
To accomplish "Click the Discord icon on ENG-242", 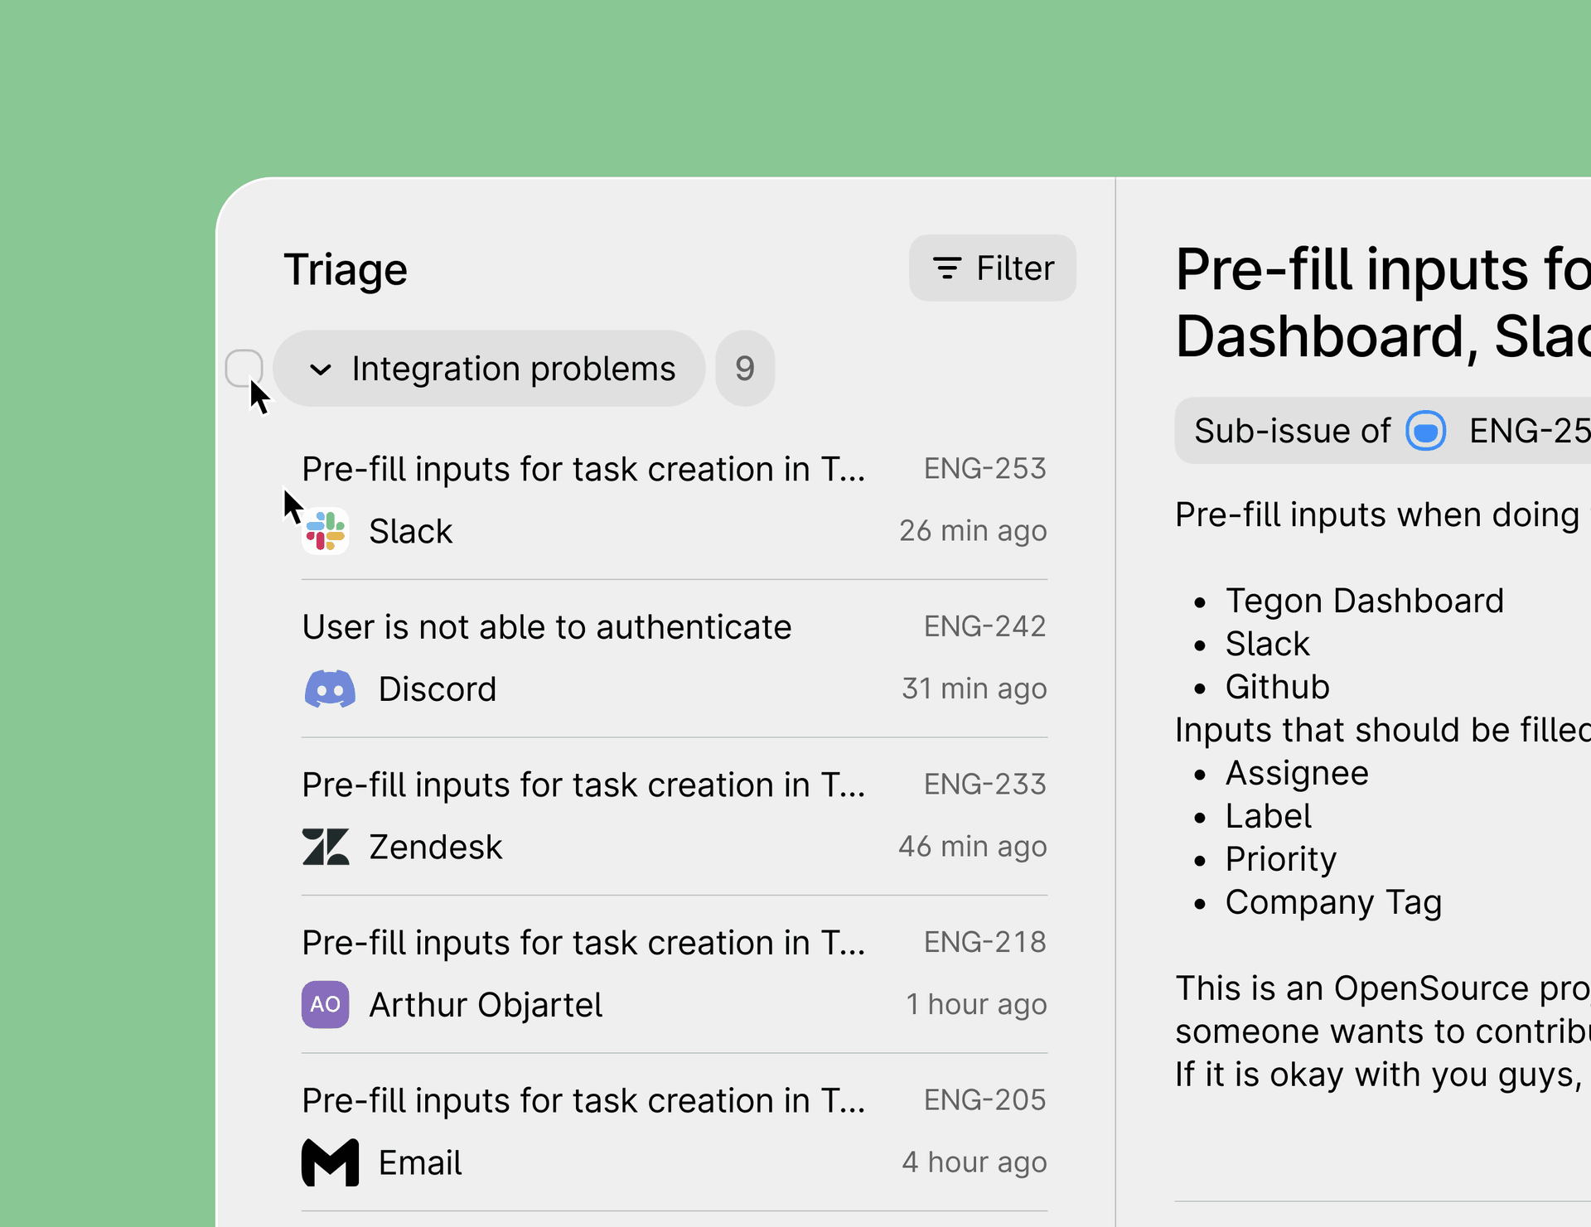I will pyautogui.click(x=330, y=688).
